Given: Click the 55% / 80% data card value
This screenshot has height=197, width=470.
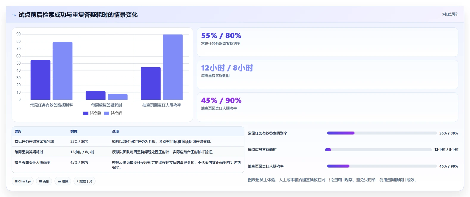Looking at the screenshot, I should [221, 36].
